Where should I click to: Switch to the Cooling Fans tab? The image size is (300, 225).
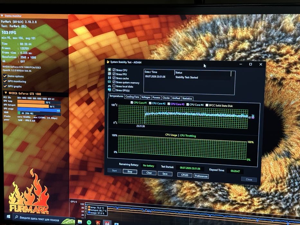(x=132, y=97)
